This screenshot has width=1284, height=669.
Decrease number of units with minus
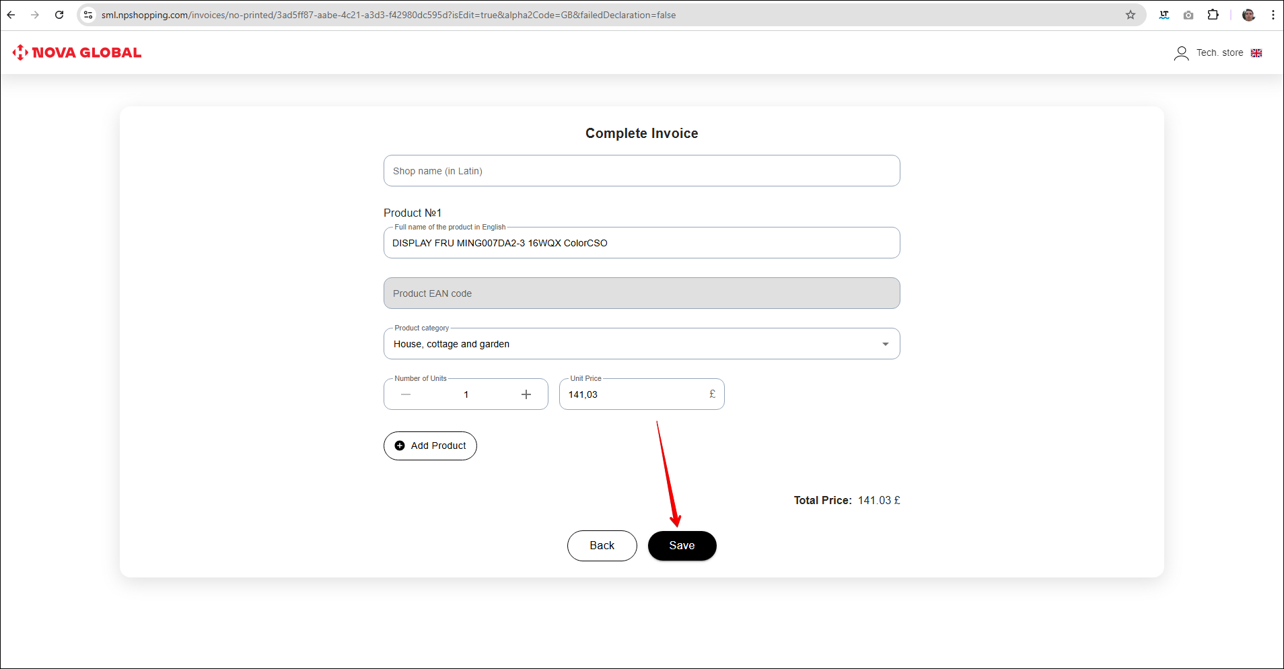[406, 394]
